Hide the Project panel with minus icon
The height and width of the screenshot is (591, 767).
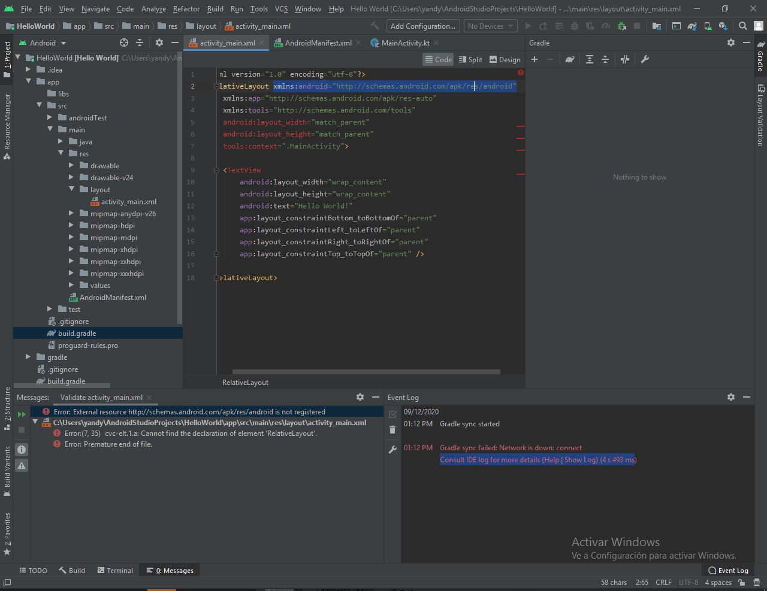(x=174, y=43)
